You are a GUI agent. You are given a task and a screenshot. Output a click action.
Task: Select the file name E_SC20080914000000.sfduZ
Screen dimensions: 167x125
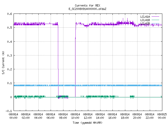tap(87, 9)
